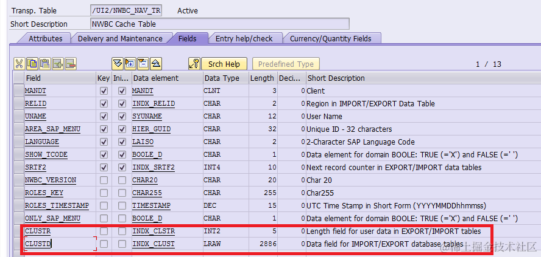The height and width of the screenshot is (257, 541).
Task: Click the select-all corner cell beside Field header
Action: 18,78
